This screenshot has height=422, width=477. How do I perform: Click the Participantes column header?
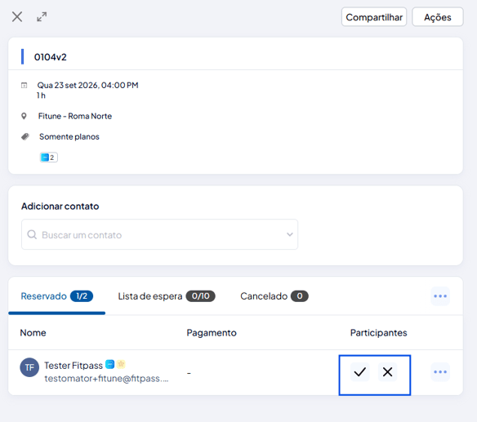tap(378, 332)
